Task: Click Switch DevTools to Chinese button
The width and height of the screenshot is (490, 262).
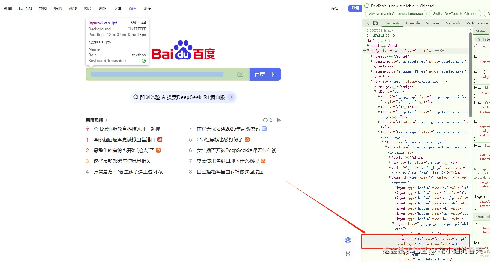Action: (455, 14)
